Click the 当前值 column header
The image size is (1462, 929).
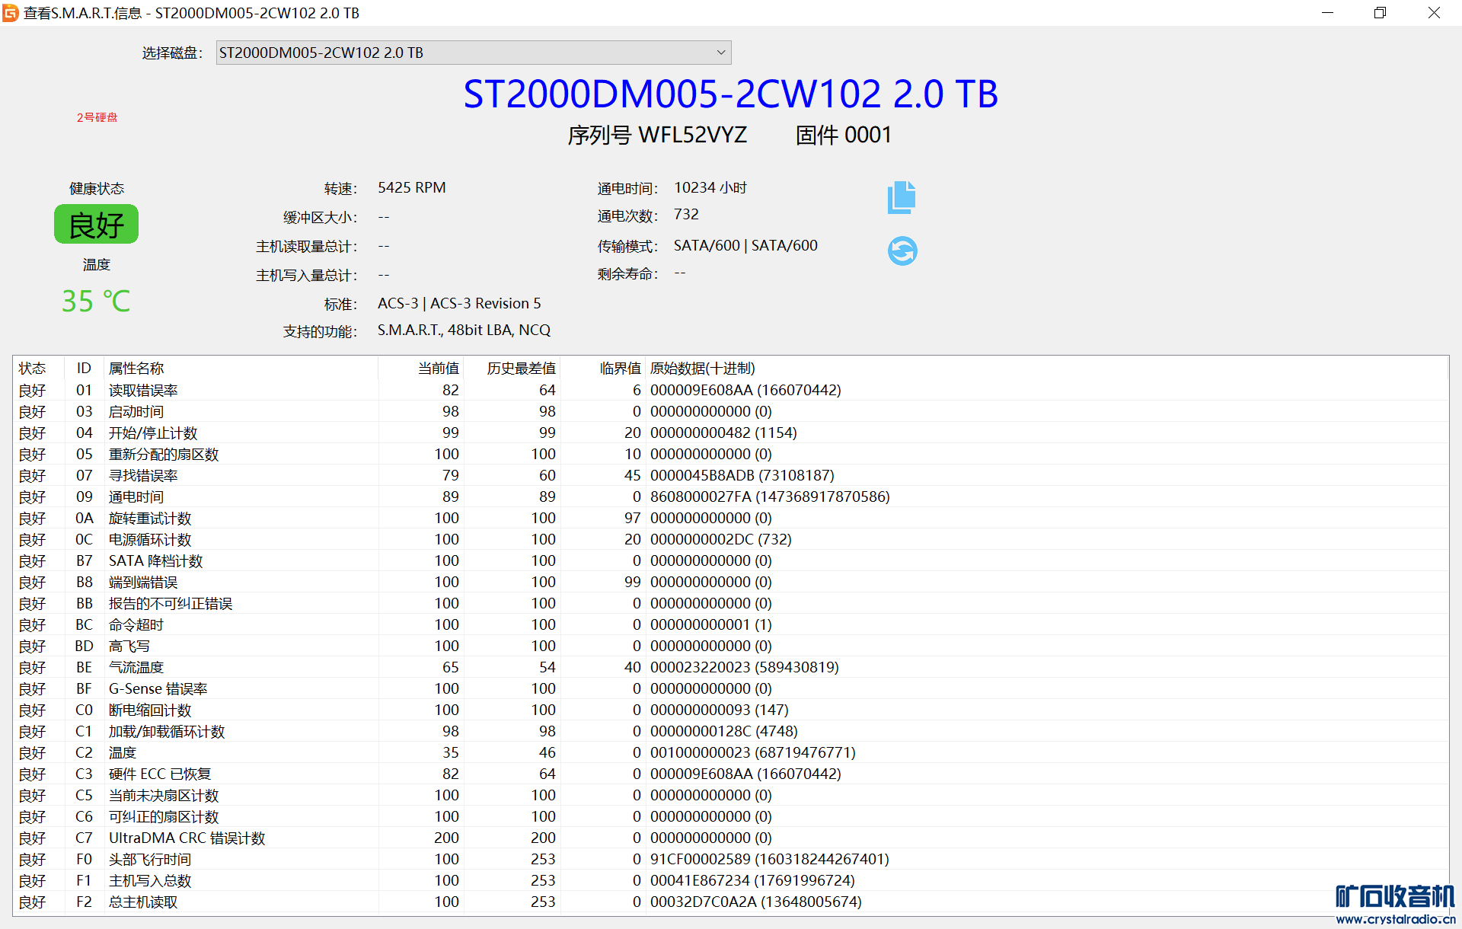(x=438, y=369)
